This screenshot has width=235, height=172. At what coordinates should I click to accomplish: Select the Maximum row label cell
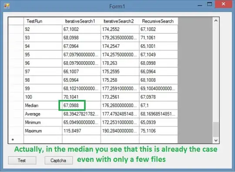[x=43, y=131]
